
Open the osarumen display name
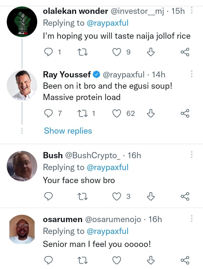coord(63,220)
